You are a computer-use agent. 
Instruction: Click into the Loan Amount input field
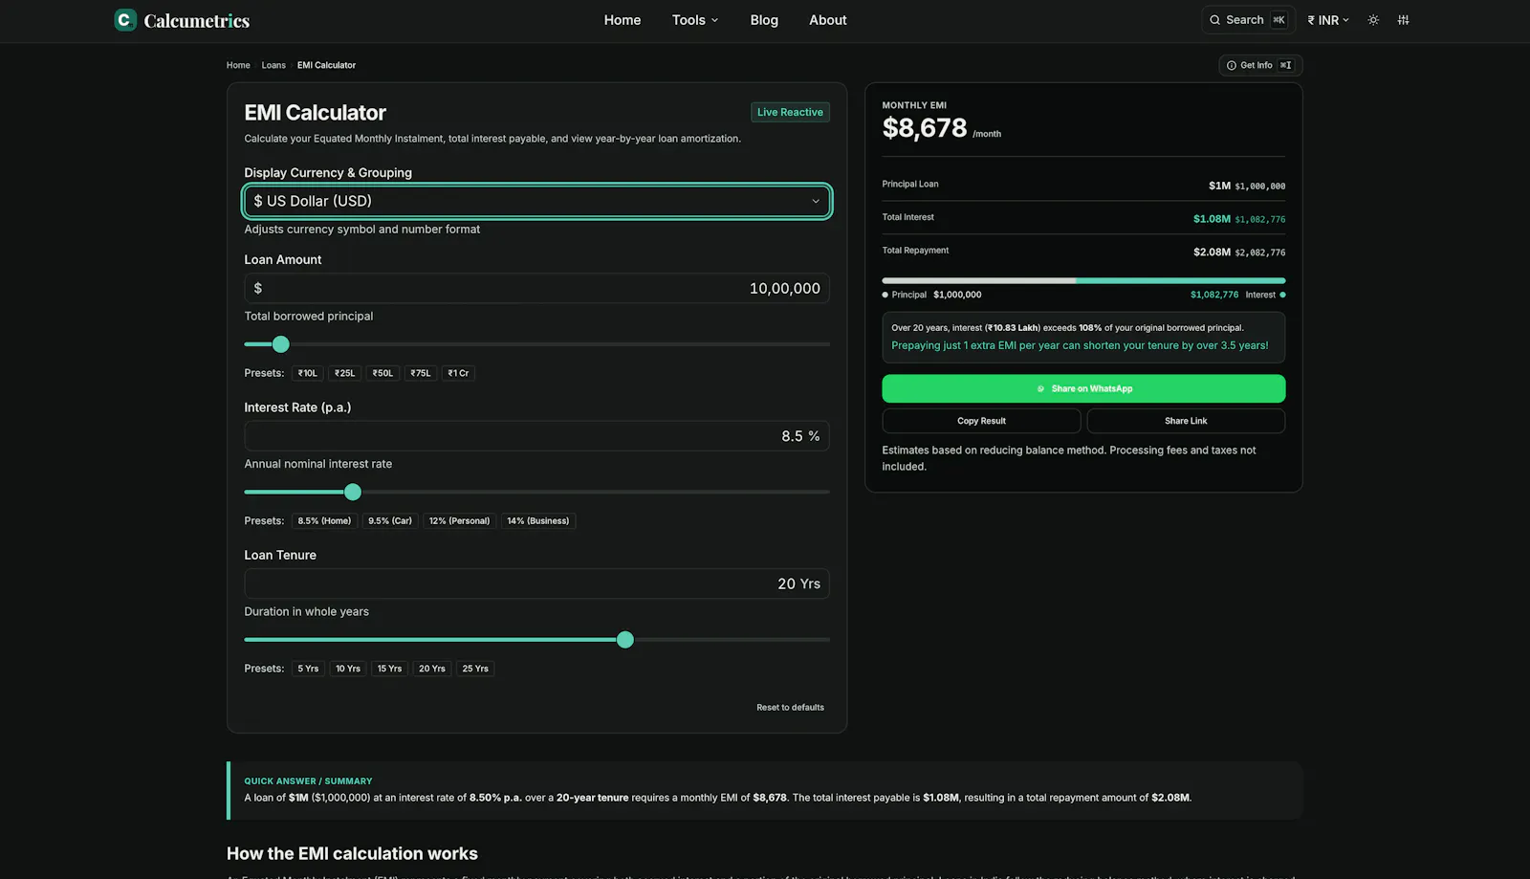click(x=537, y=288)
